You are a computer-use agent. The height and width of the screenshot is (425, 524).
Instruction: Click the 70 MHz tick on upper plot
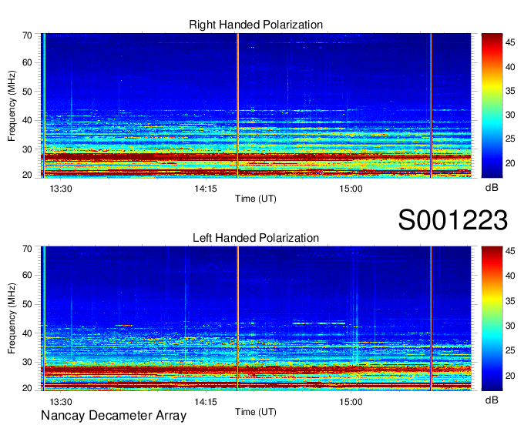[x=27, y=35]
